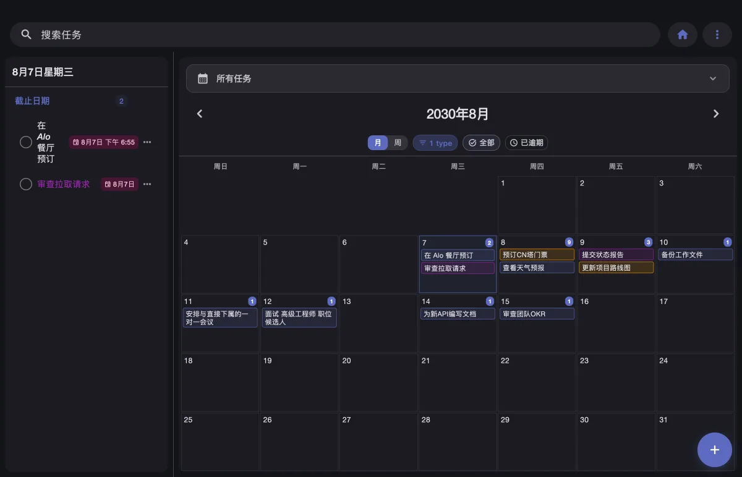Click the 周六 column header
This screenshot has height=477, width=742.
[x=695, y=166]
